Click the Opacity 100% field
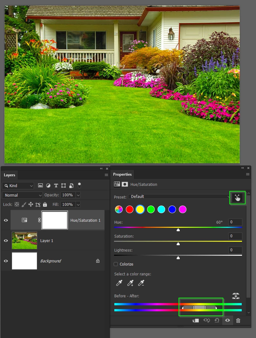 (68, 195)
